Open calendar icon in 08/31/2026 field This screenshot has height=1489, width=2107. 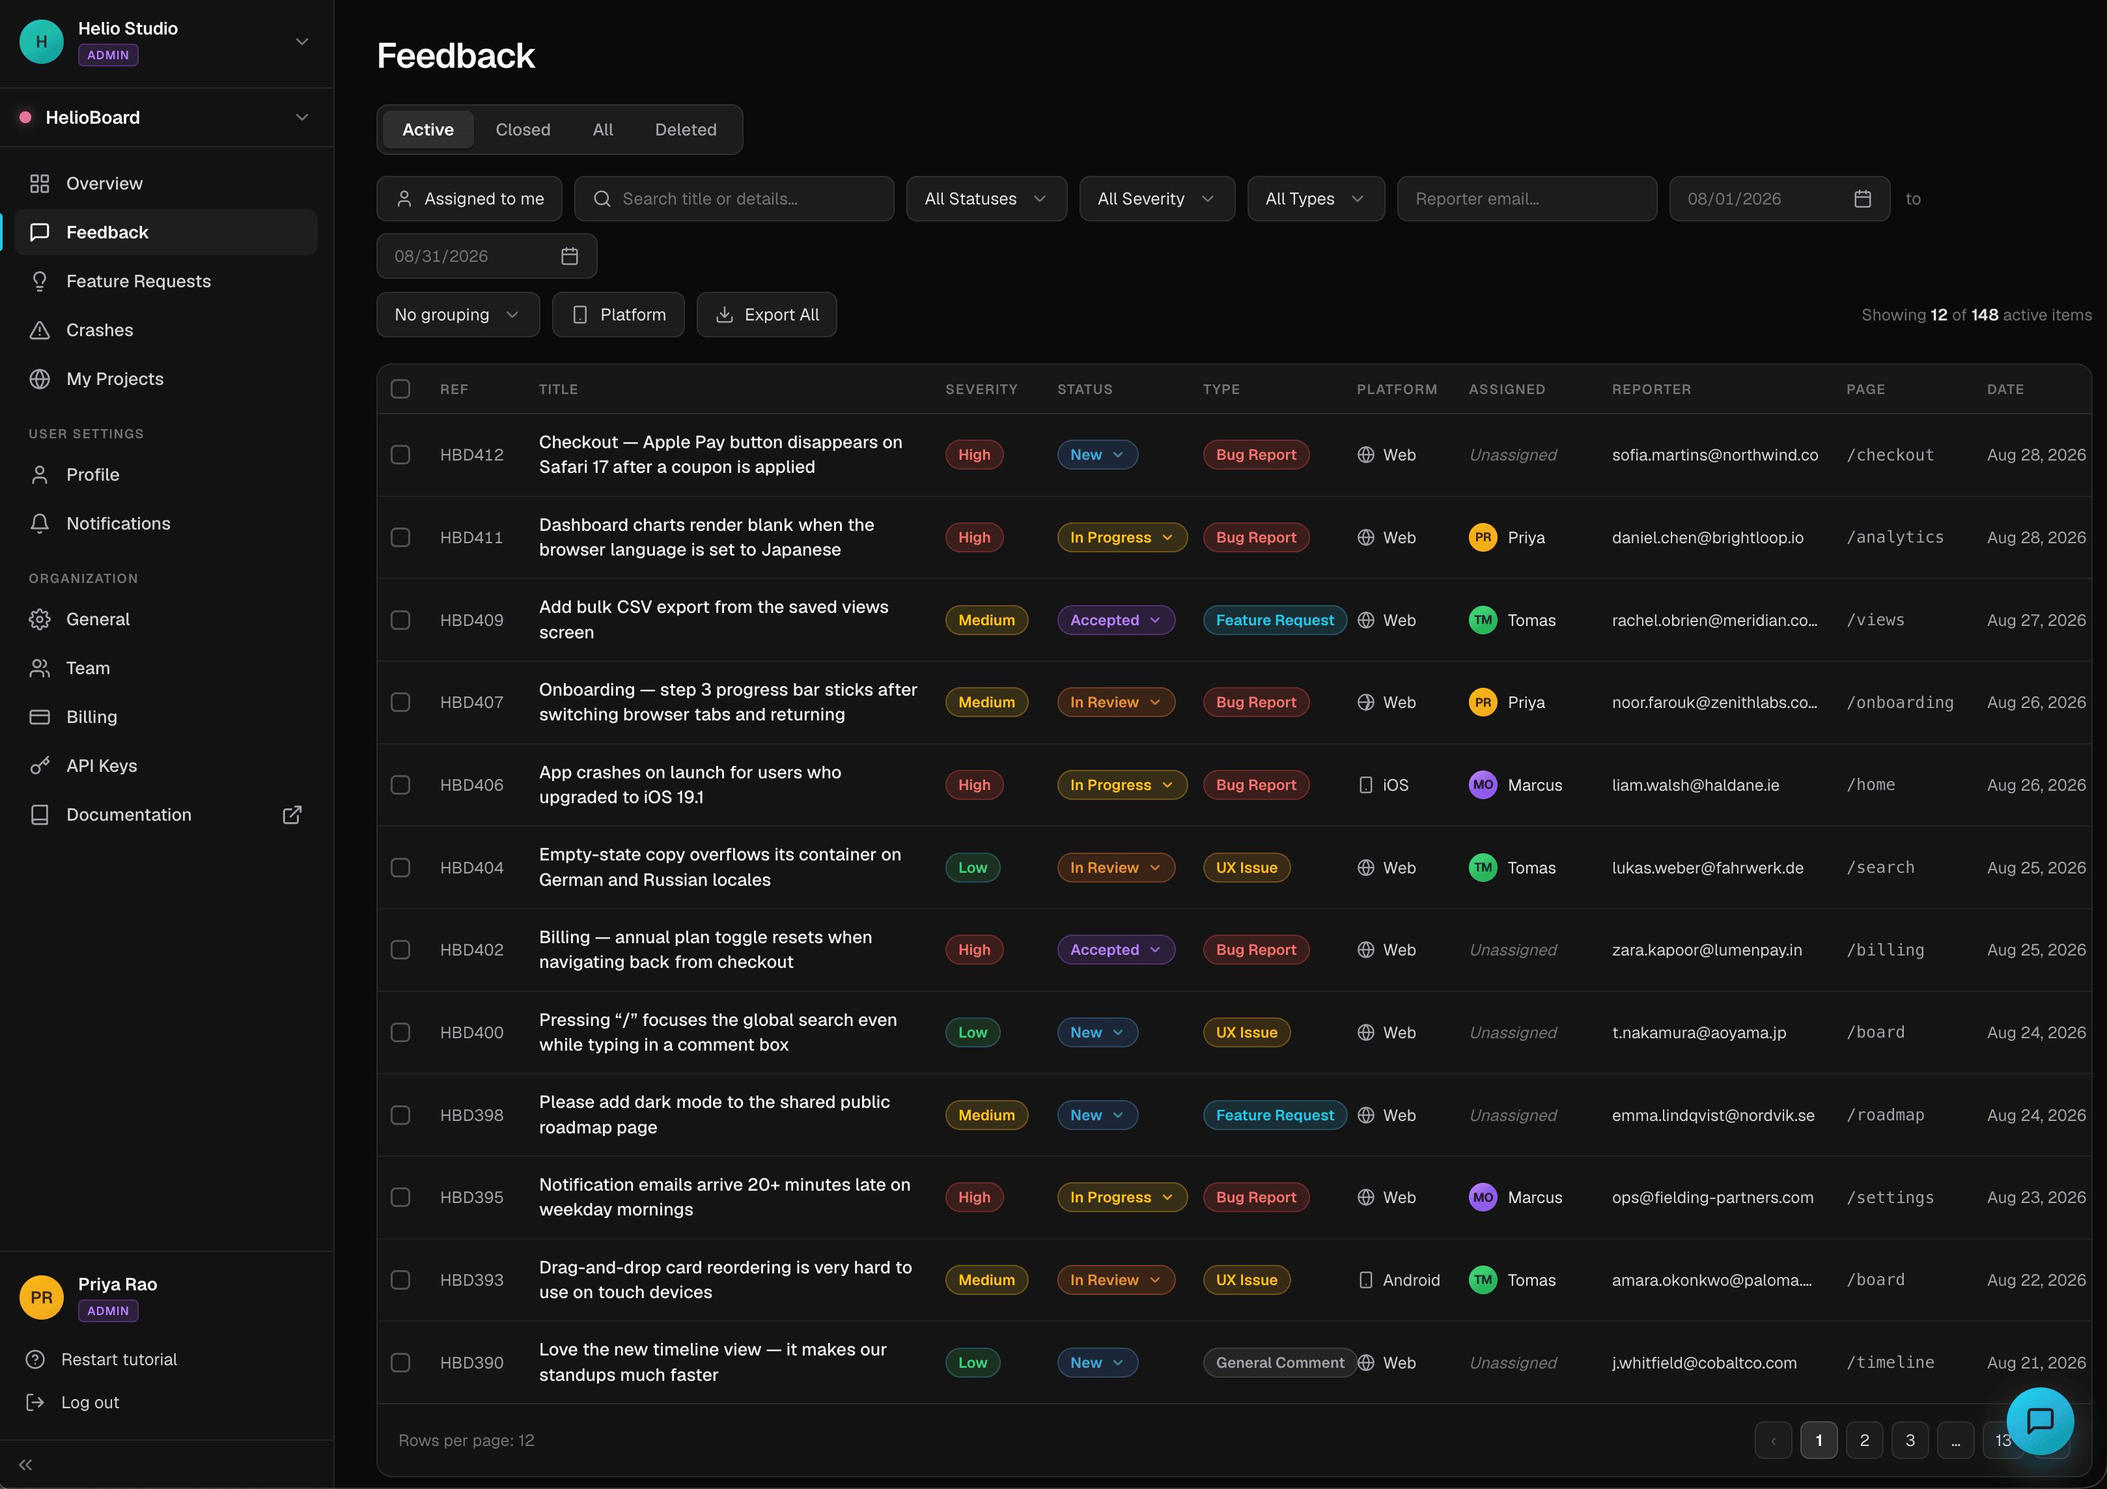tap(569, 256)
